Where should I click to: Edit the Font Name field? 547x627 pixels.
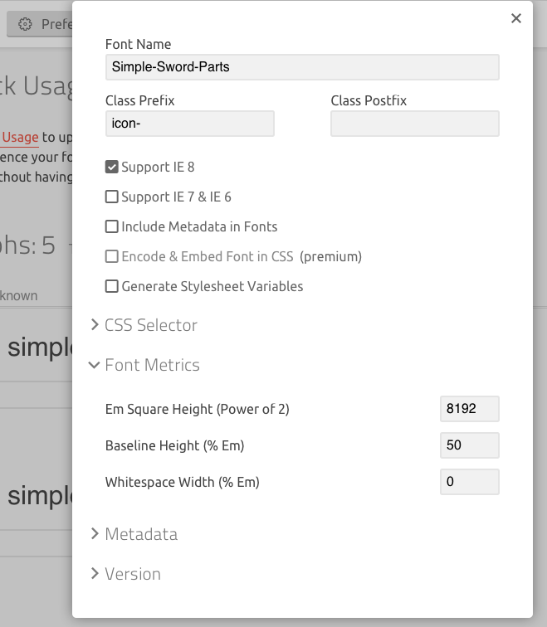[302, 67]
